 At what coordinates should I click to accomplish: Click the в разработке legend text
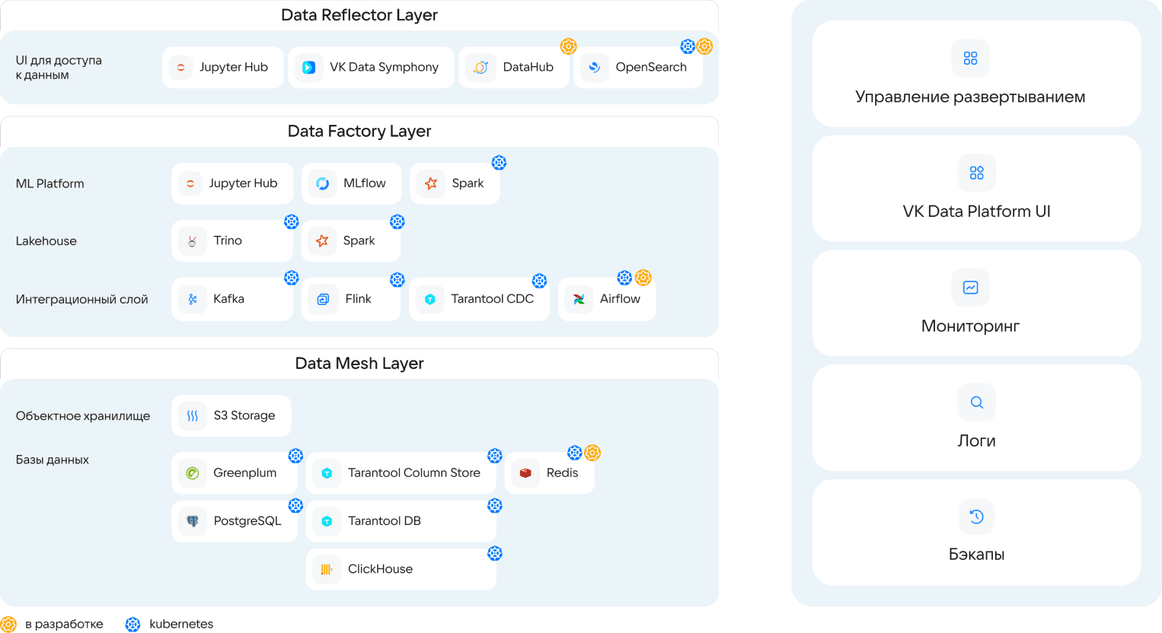tap(64, 624)
